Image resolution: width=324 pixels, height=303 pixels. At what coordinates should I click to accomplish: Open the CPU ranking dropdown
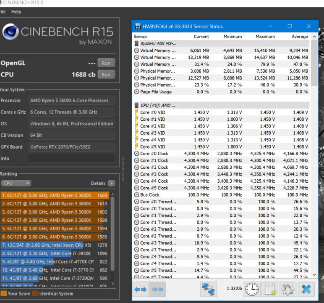click(16, 183)
